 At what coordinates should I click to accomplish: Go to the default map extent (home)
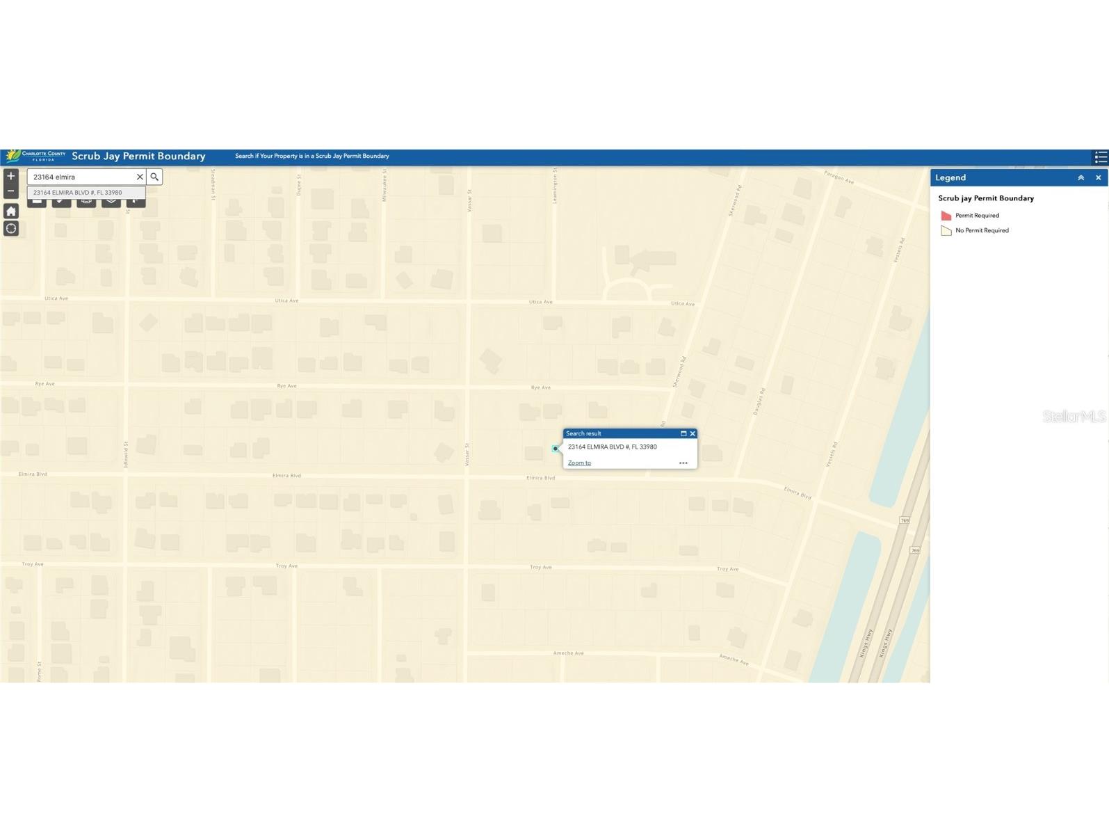(x=11, y=211)
